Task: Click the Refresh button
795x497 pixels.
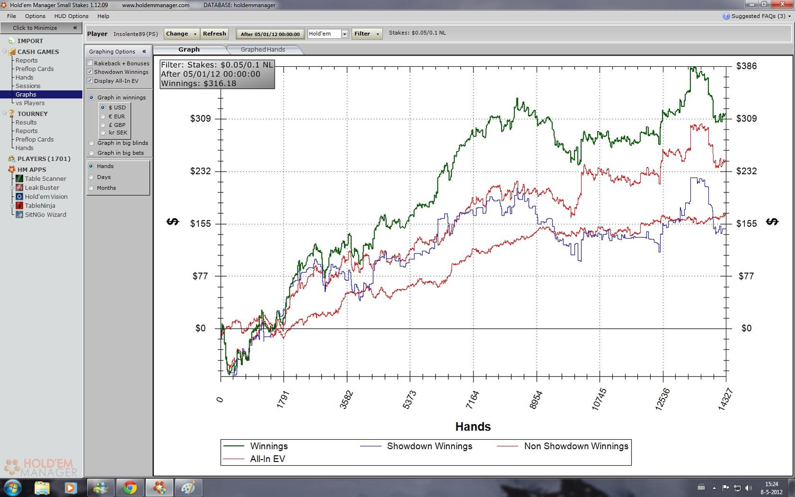Action: pyautogui.click(x=214, y=34)
